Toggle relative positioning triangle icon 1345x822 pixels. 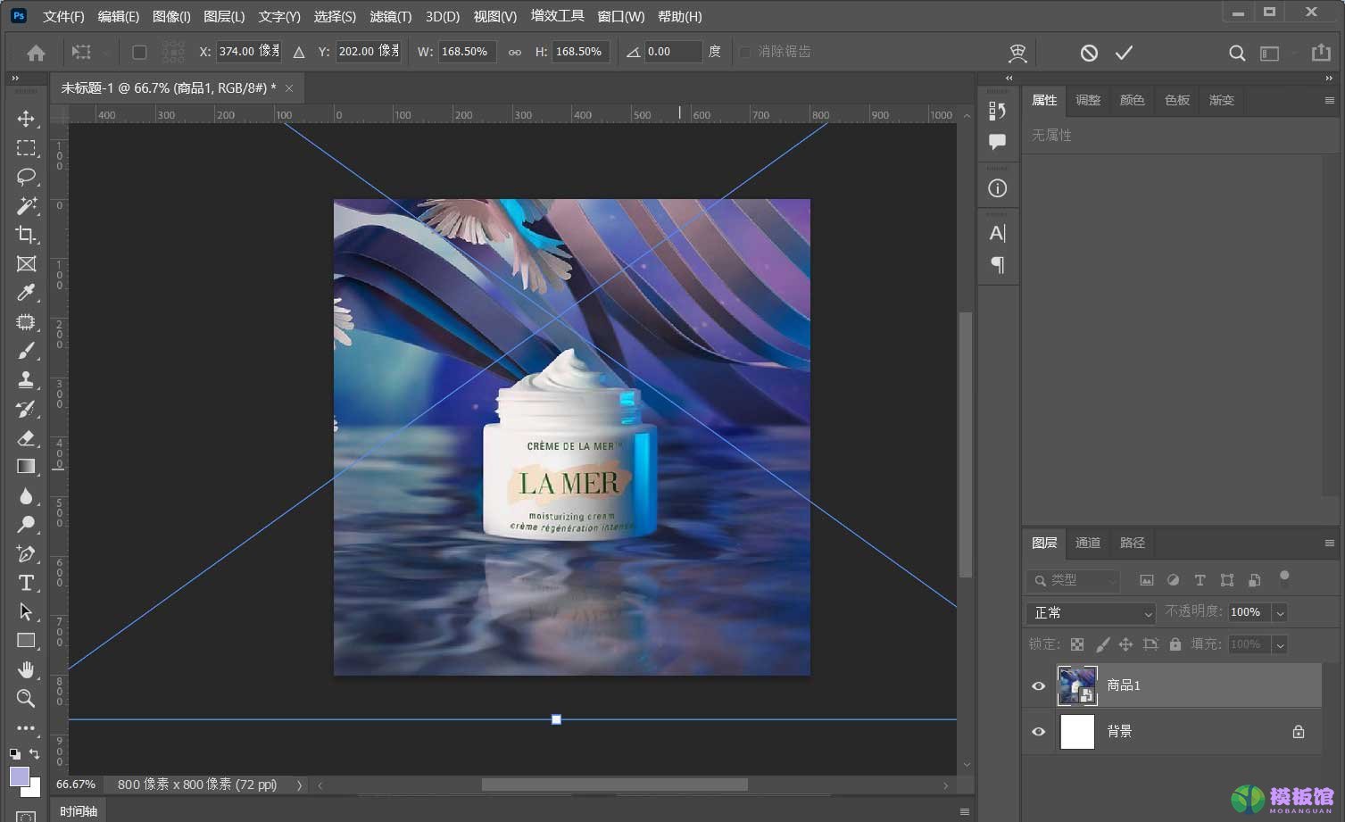[x=299, y=52]
